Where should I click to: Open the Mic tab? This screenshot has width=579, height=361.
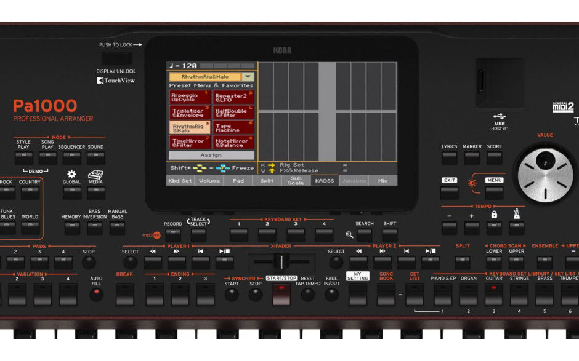click(383, 181)
